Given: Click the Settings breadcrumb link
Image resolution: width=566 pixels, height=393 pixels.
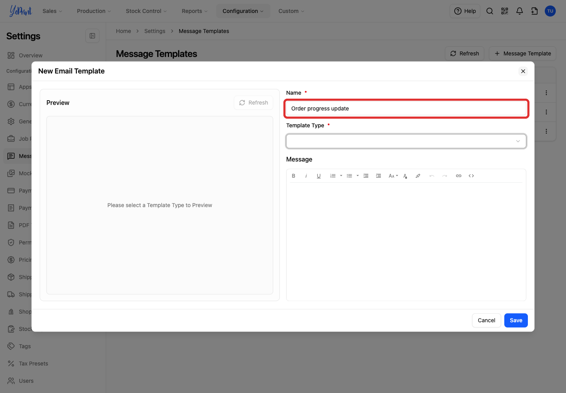Looking at the screenshot, I should click(x=155, y=31).
